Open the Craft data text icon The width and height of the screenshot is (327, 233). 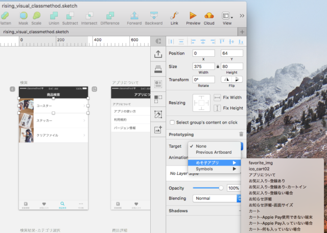(158, 84)
